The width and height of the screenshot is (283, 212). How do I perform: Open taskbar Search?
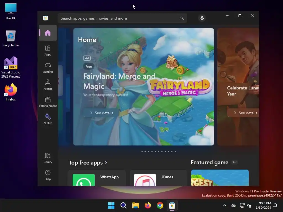click(x=124, y=205)
